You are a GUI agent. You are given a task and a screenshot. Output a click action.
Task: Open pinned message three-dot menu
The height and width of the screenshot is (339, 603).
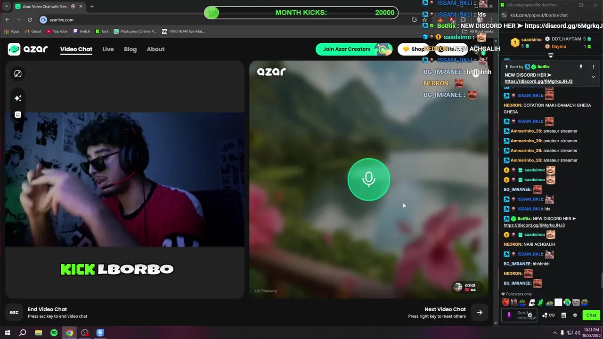594,67
